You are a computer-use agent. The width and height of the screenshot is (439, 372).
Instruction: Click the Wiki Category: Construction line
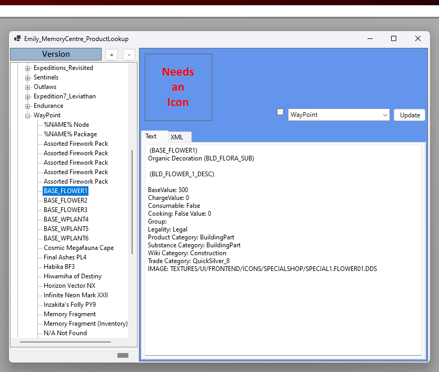point(187,253)
